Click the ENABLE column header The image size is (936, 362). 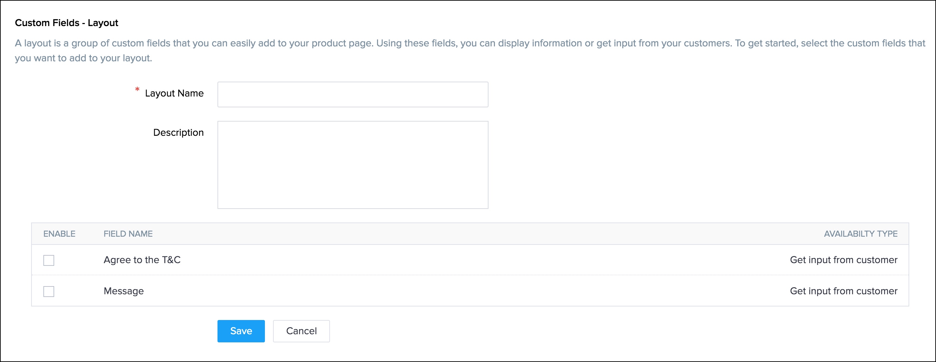tap(59, 234)
